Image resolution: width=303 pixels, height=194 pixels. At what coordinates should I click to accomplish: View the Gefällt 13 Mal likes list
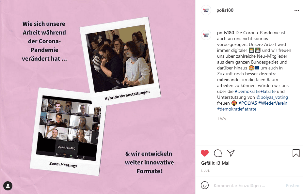pyautogui.click(x=215, y=163)
